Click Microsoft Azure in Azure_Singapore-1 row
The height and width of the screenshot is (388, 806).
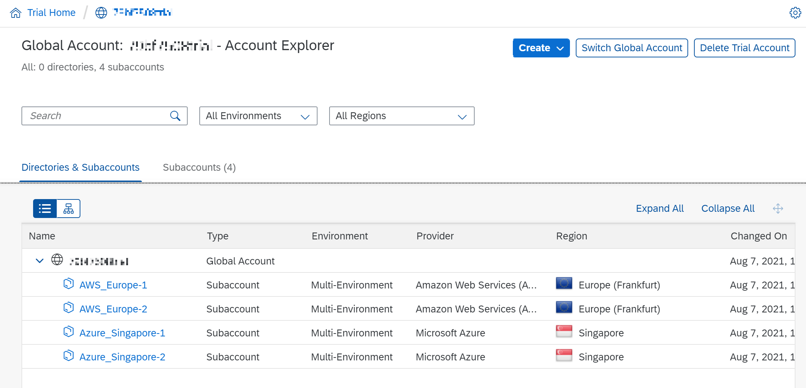tap(450, 333)
